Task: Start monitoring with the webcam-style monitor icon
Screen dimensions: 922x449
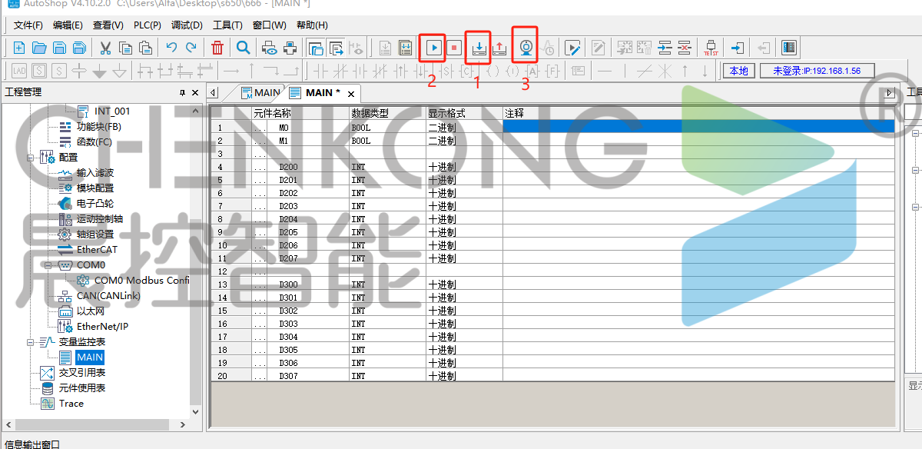Action: [526, 48]
